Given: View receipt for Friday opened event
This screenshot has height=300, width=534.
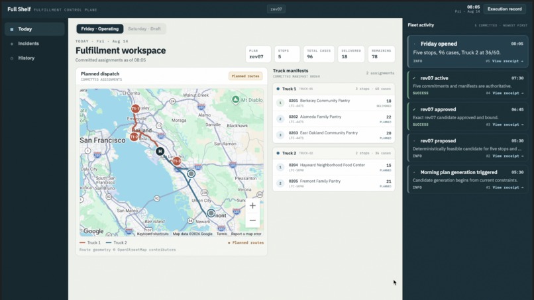Looking at the screenshot, I should (x=507, y=62).
